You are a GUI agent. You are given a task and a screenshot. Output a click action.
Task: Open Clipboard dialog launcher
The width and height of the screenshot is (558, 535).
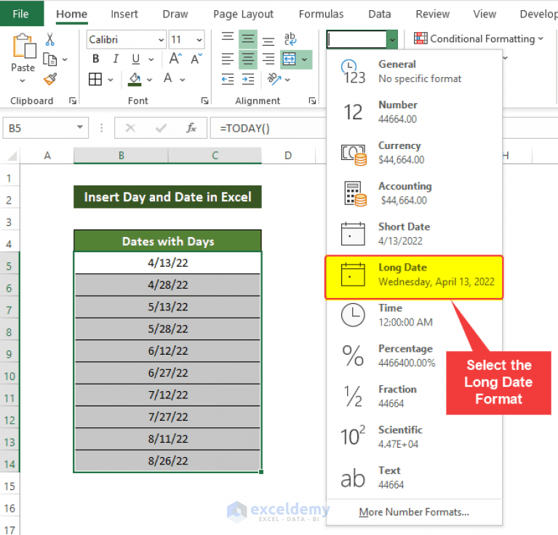point(73,101)
